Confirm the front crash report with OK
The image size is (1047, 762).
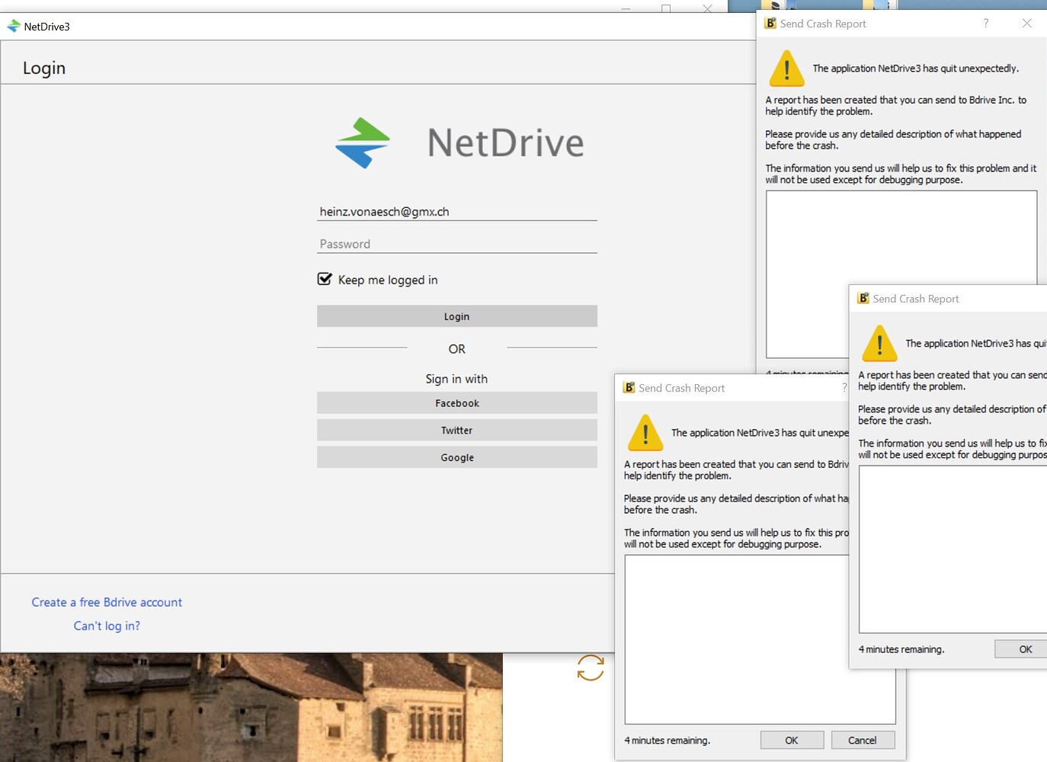tap(791, 739)
